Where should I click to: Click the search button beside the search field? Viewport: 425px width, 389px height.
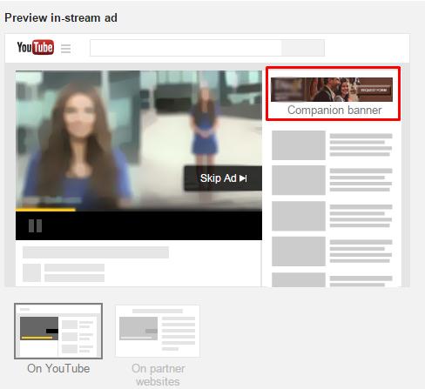(x=303, y=48)
